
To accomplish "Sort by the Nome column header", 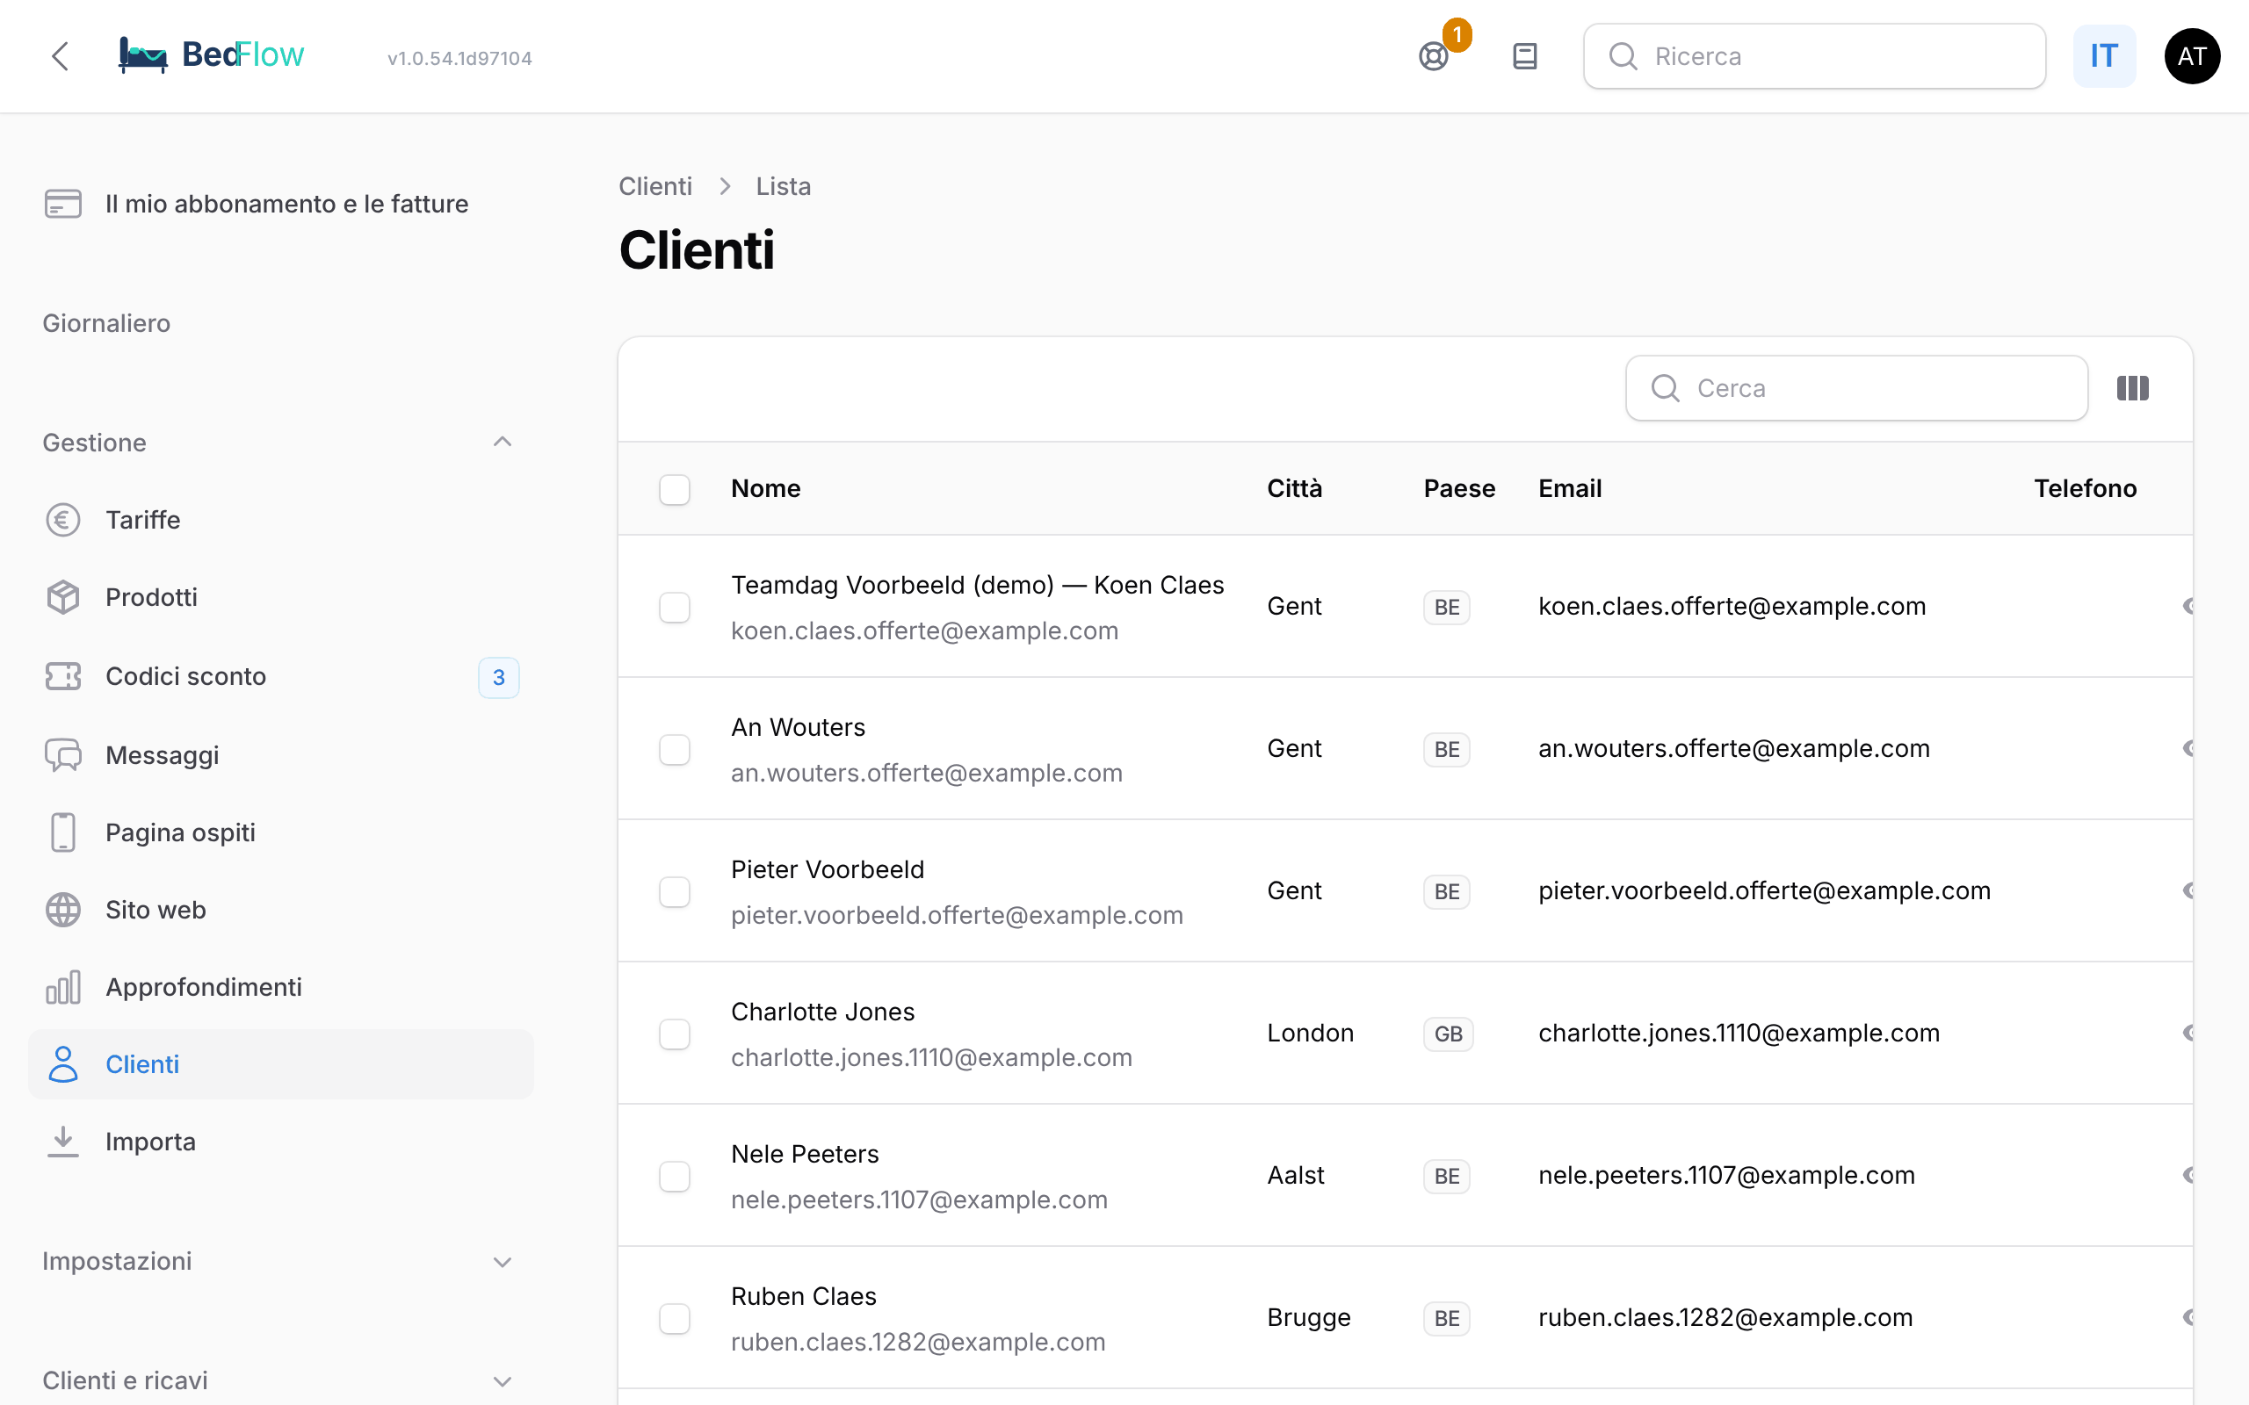I will click(766, 489).
